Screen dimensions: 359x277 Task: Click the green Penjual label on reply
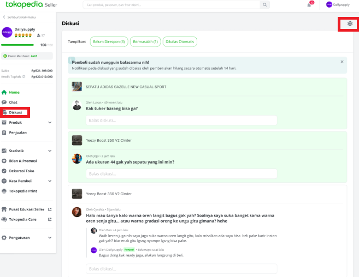[129, 250]
